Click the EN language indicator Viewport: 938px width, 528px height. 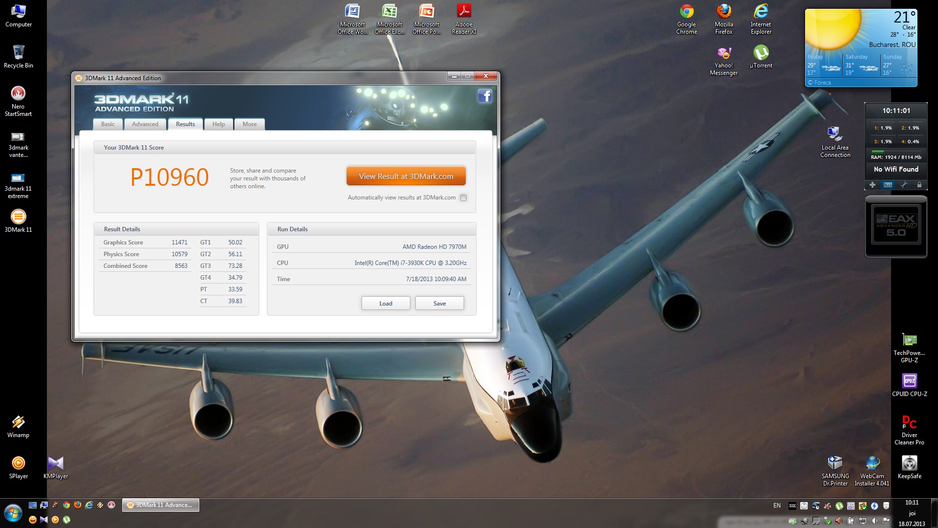(777, 506)
